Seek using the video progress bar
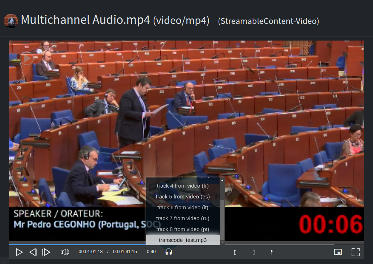The width and height of the screenshot is (373, 264). pyautogui.click(x=186, y=244)
